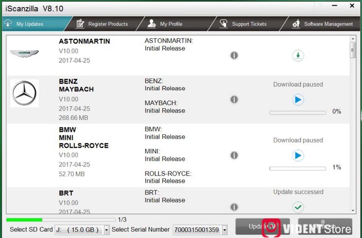The width and height of the screenshot is (362, 238).
Task: Select the BENZ MAYBACH product name
Action: [x=76, y=85]
